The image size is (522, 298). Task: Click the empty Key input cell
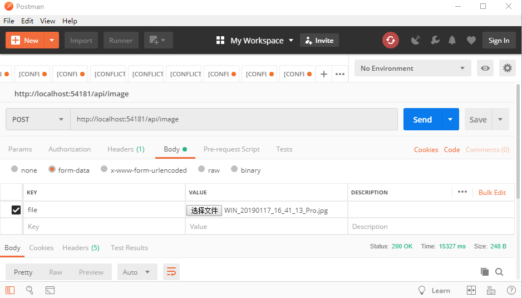tap(104, 226)
